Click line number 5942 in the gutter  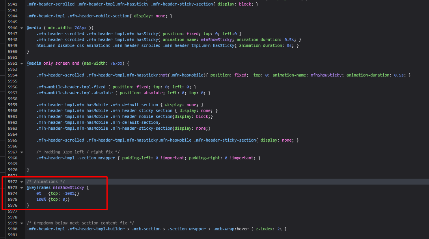pyautogui.click(x=13, y=4)
